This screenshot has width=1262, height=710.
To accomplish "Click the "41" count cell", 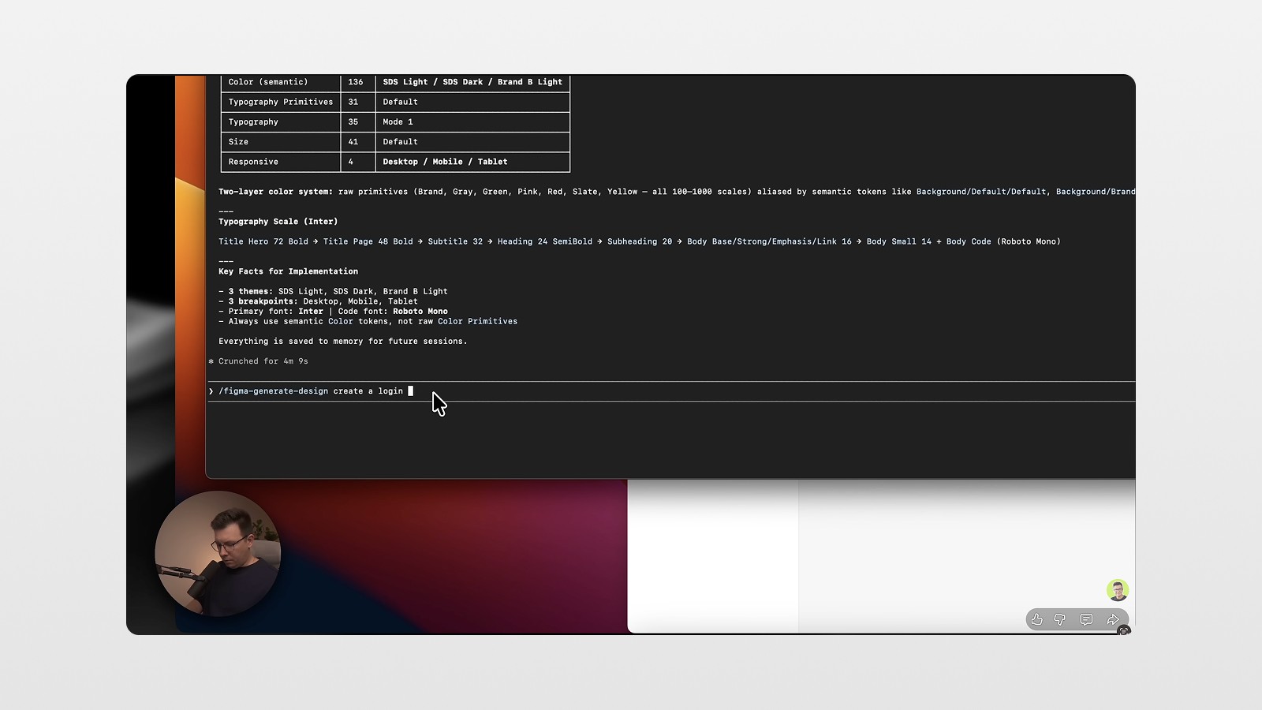I will click(x=357, y=142).
